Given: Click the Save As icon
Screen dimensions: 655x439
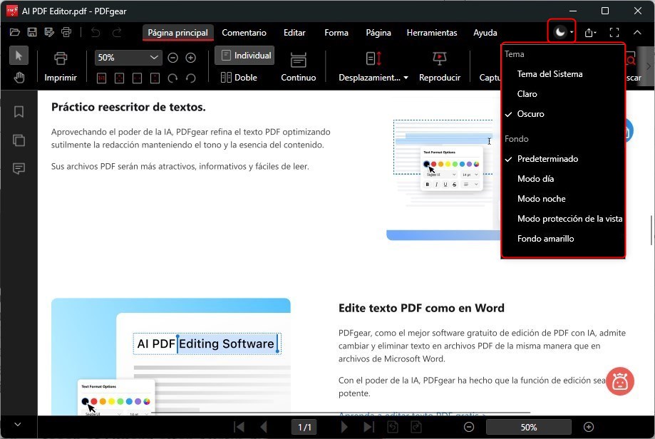Looking at the screenshot, I should coord(49,32).
